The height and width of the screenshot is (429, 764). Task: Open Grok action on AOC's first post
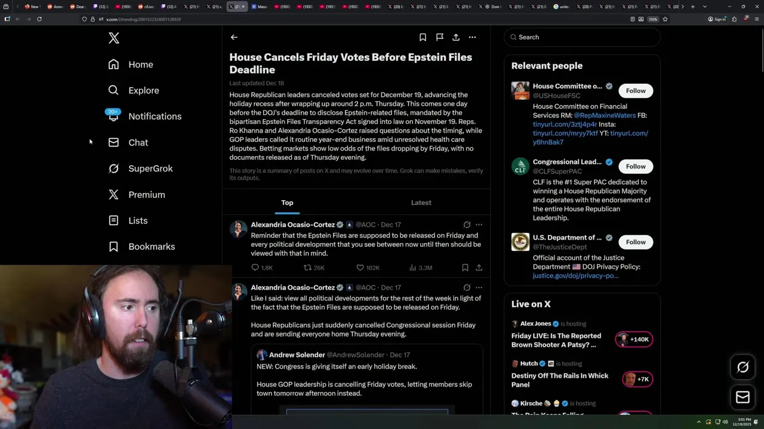coord(467,225)
